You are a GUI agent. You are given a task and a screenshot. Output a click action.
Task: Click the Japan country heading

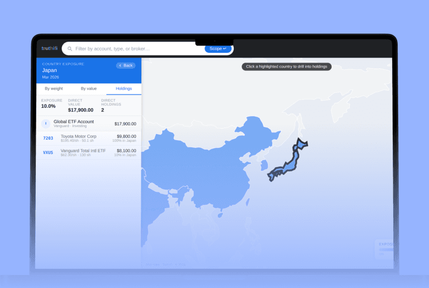[50, 70]
